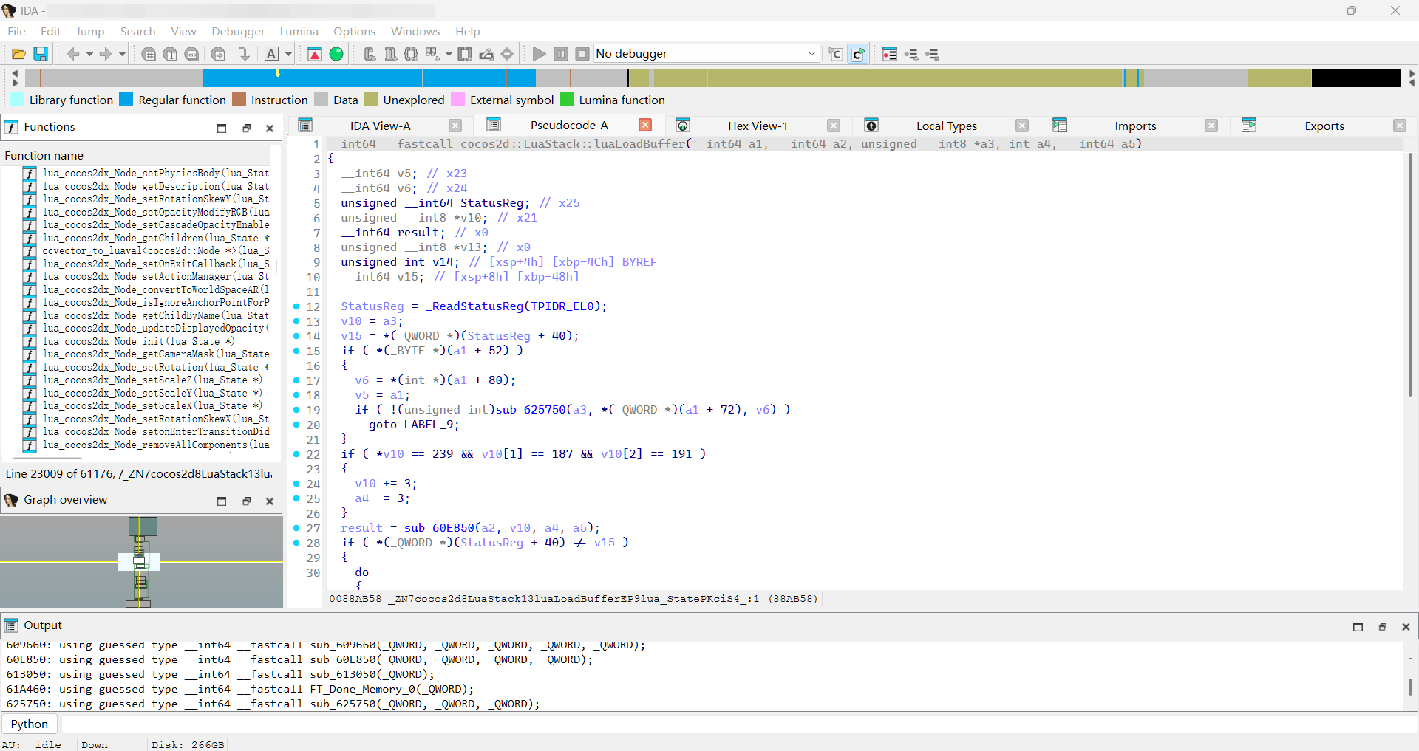Image resolution: width=1419 pixels, height=751 pixels.
Task: Open the Jump menu
Action: click(x=89, y=31)
